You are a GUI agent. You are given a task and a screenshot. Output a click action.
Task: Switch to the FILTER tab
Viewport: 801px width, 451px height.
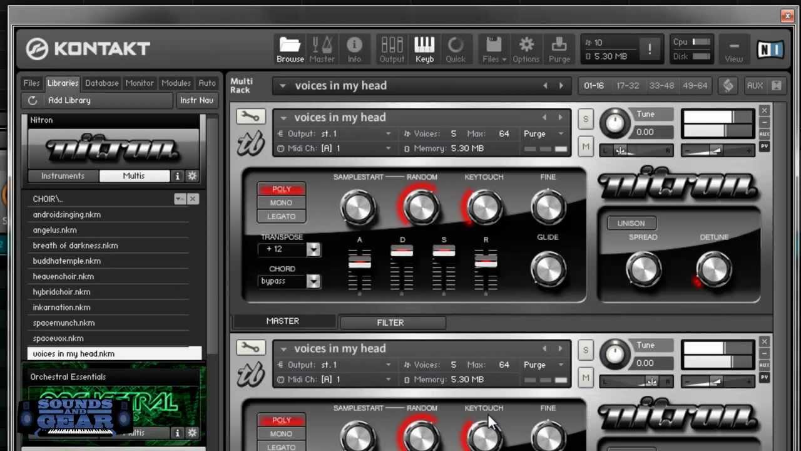point(392,323)
